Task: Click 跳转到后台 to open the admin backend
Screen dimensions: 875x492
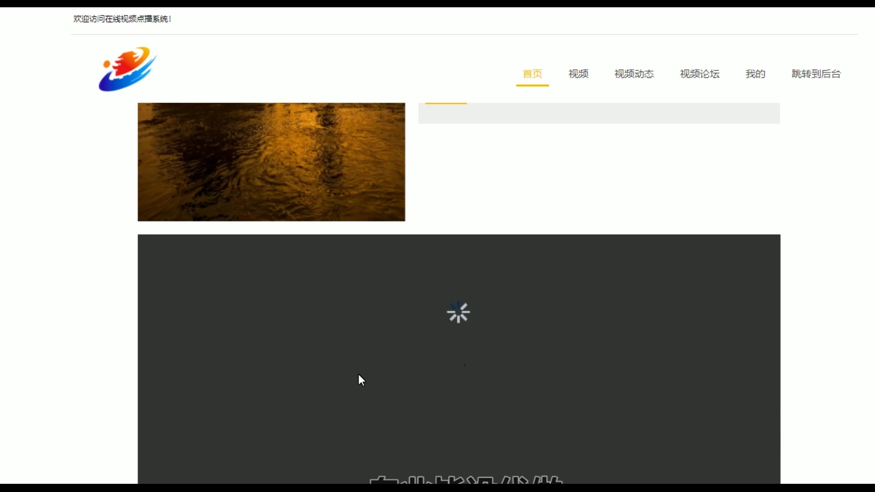Action: [816, 74]
